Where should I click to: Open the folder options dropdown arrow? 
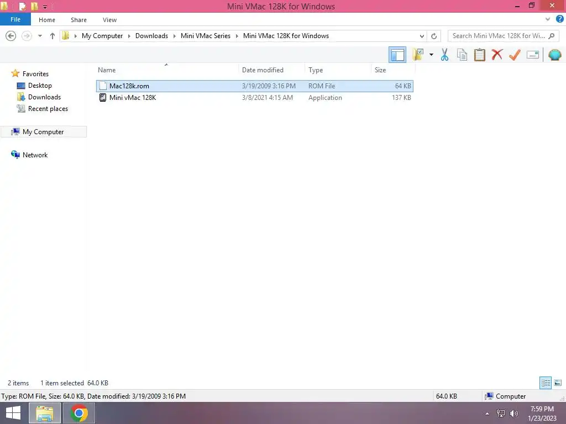(x=431, y=55)
